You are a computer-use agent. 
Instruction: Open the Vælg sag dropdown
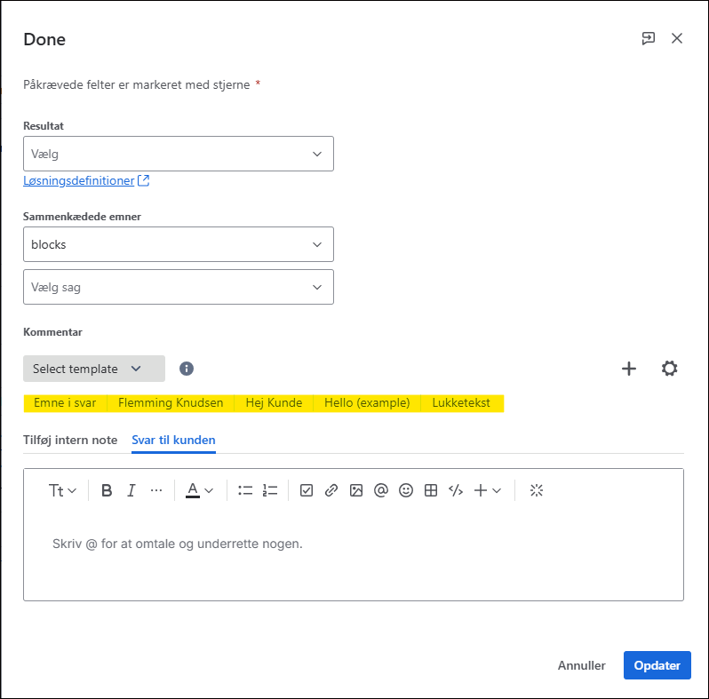179,287
